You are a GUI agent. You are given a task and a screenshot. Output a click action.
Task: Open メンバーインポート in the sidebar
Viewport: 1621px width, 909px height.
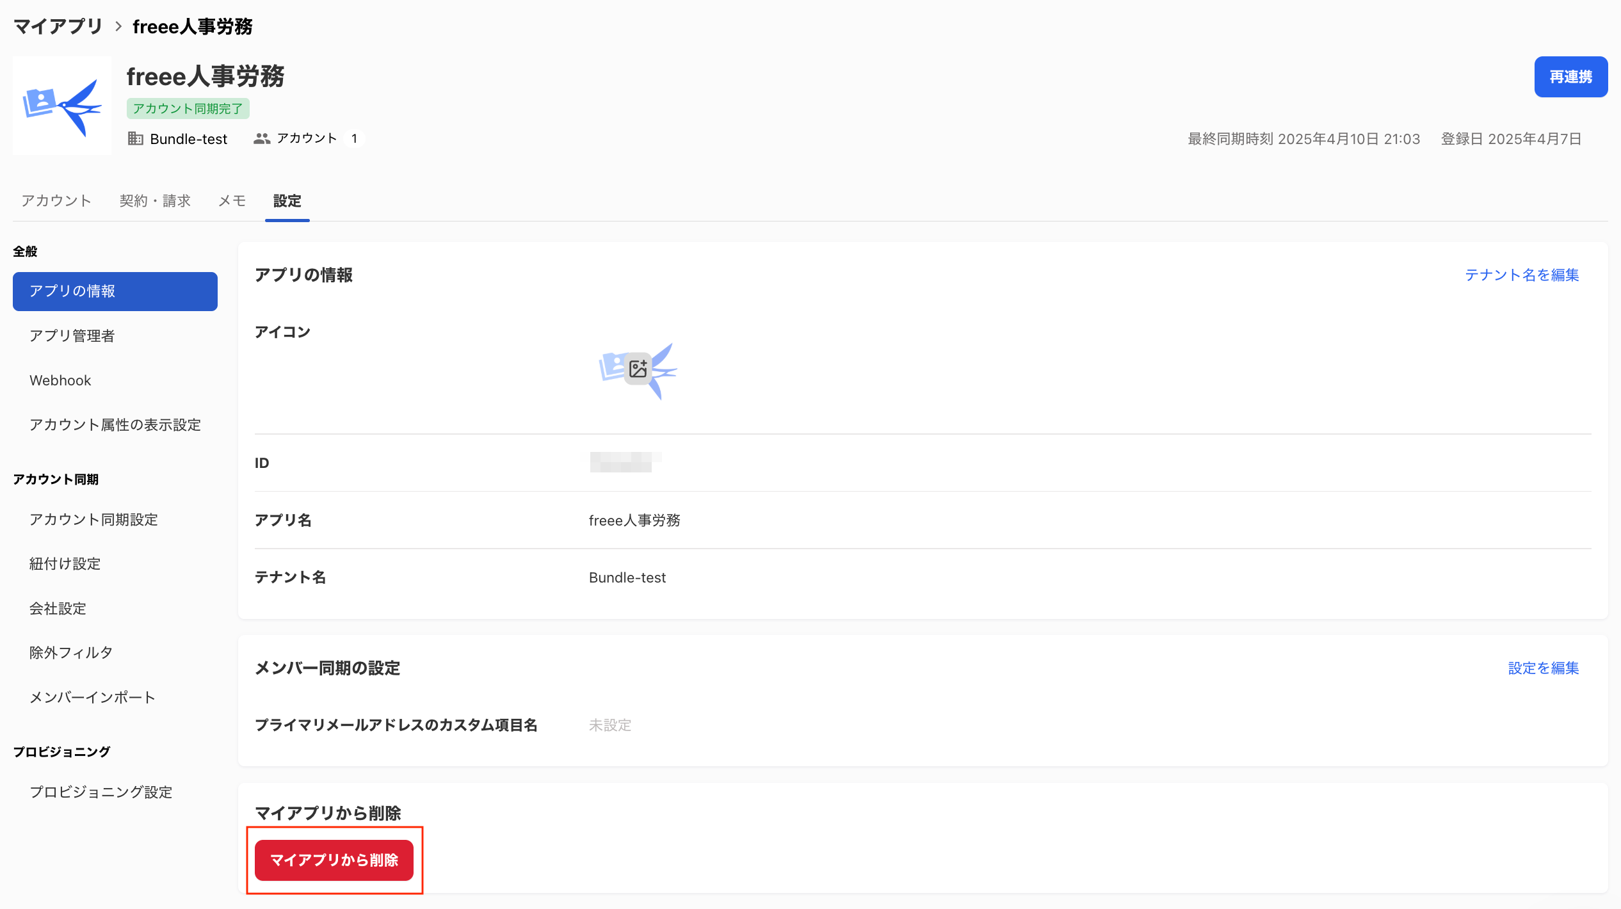pos(115,697)
